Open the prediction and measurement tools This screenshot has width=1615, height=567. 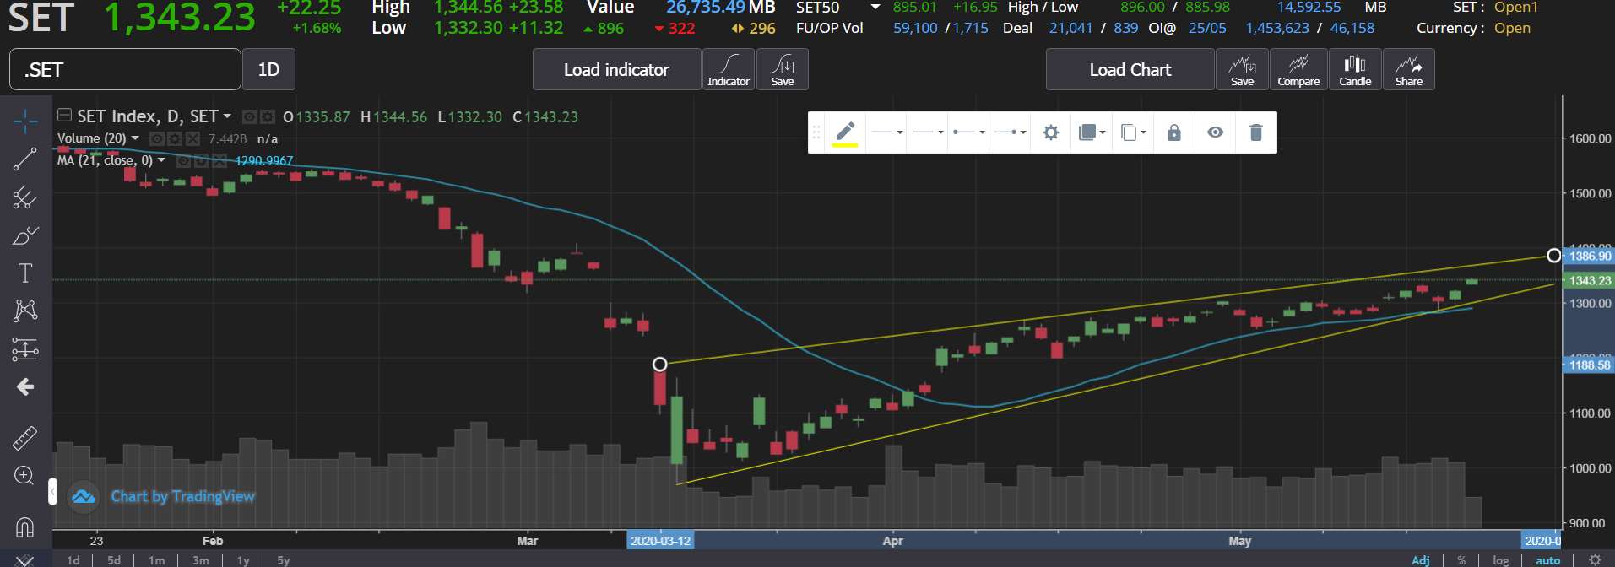coord(25,348)
